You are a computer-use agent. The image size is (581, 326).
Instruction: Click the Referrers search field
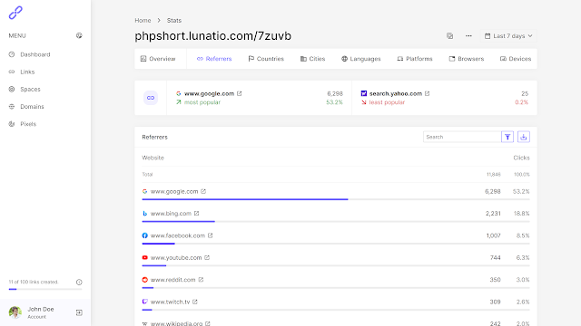click(462, 137)
